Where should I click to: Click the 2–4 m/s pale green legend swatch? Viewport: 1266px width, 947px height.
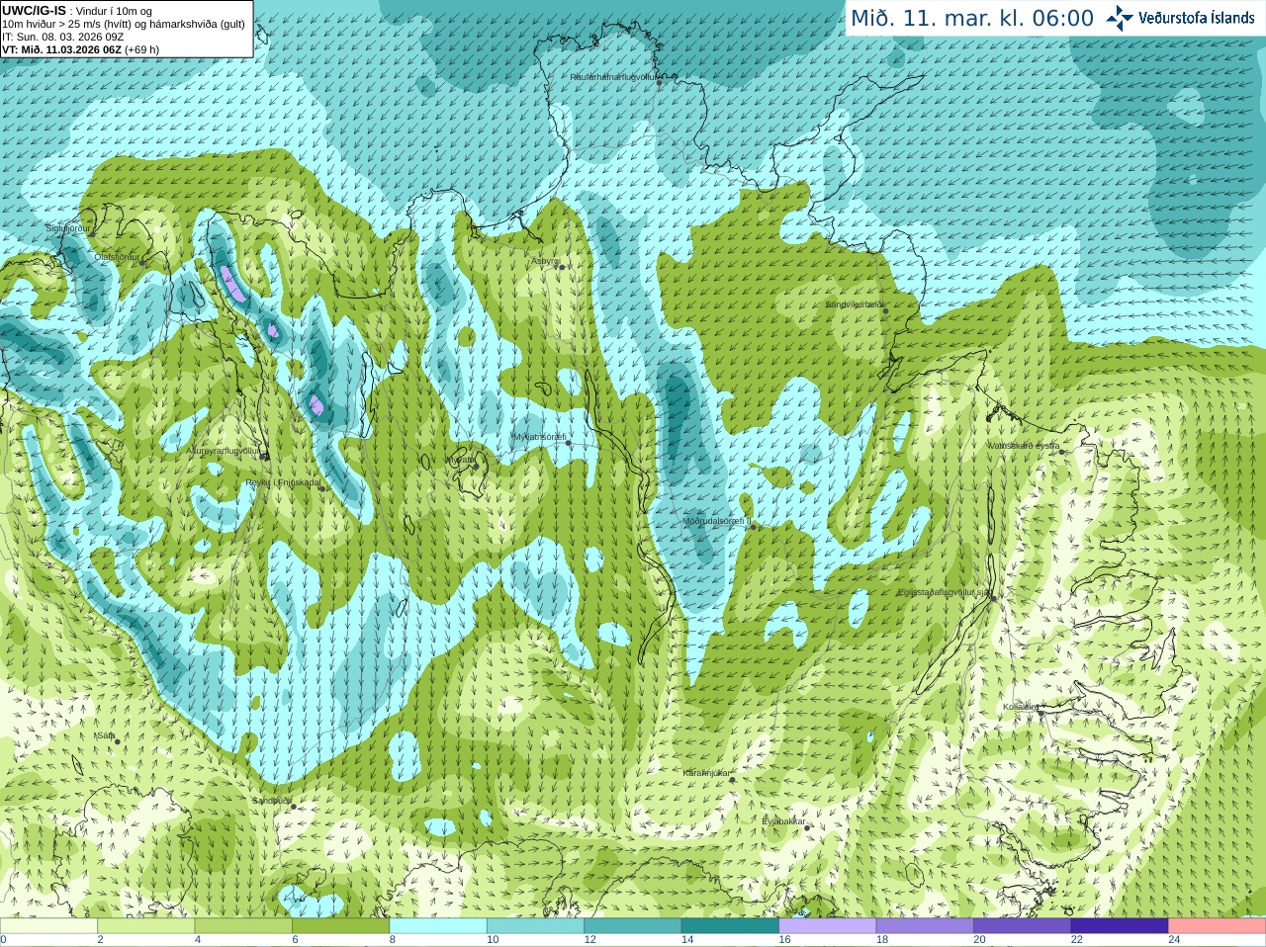[146, 926]
